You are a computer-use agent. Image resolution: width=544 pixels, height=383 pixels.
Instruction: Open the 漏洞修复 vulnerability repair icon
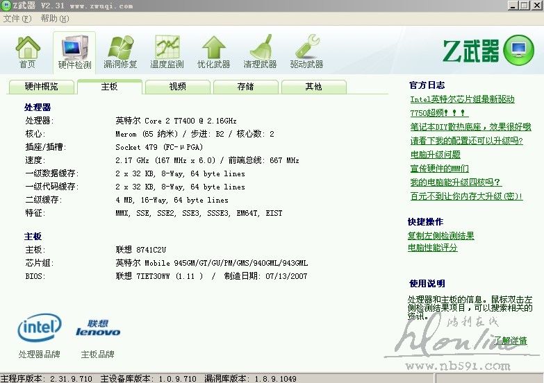pos(120,51)
